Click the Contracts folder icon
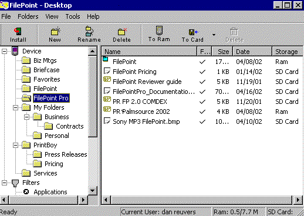The height and width of the screenshot is (216, 304). 48,126
